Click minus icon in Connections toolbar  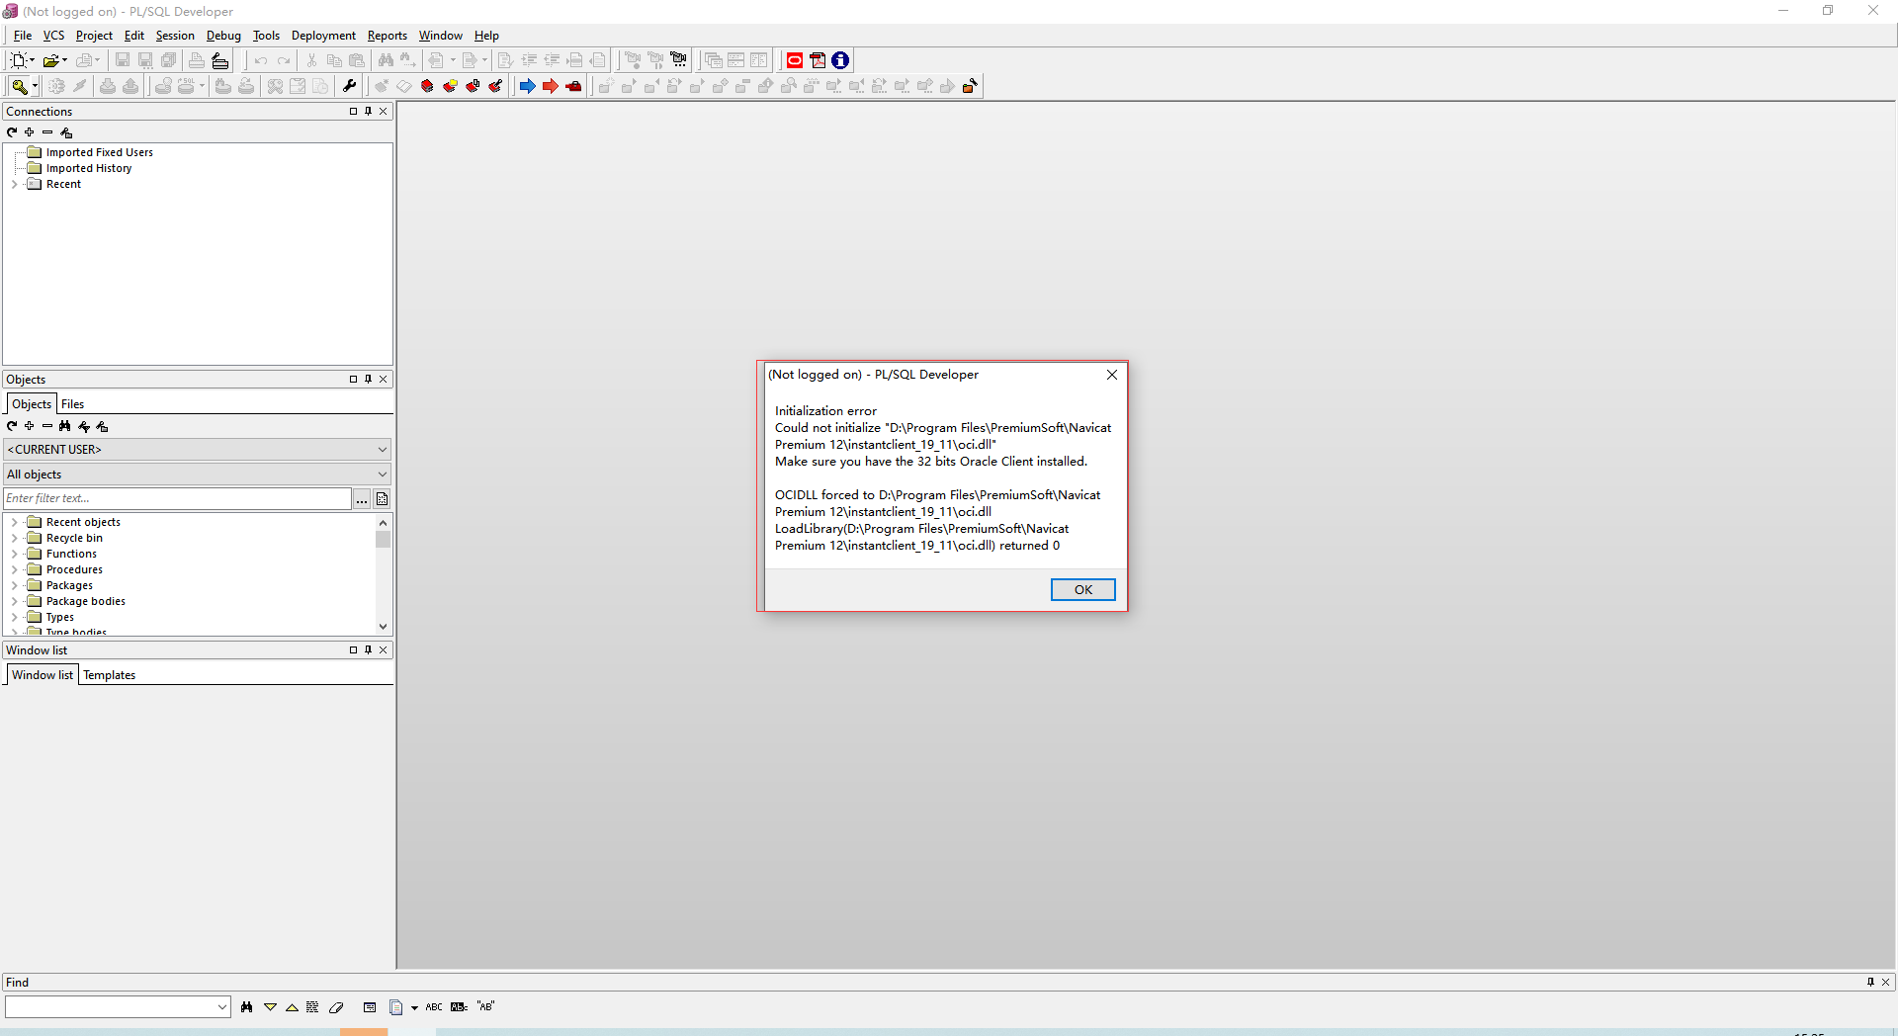point(47,132)
